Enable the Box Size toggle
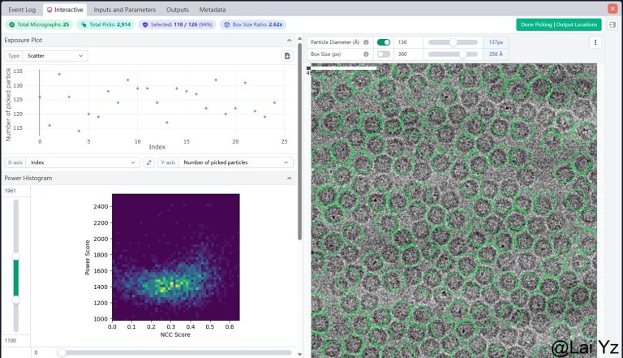The width and height of the screenshot is (623, 358). pyautogui.click(x=384, y=54)
